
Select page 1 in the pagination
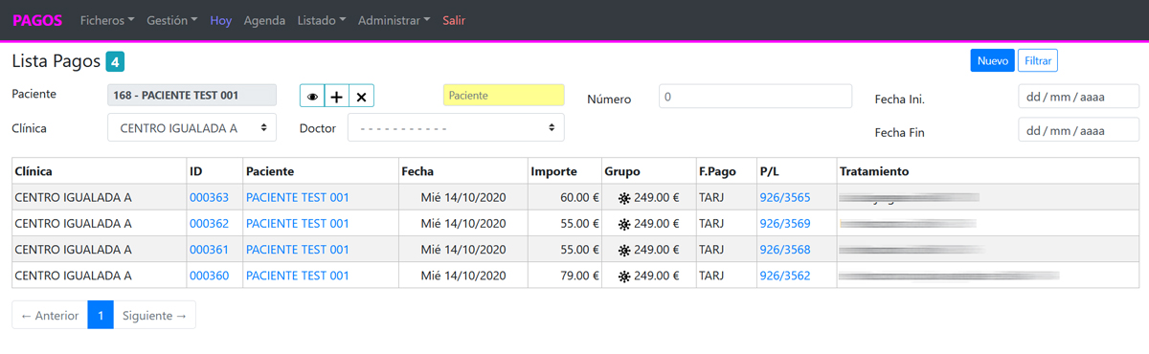pos(101,315)
